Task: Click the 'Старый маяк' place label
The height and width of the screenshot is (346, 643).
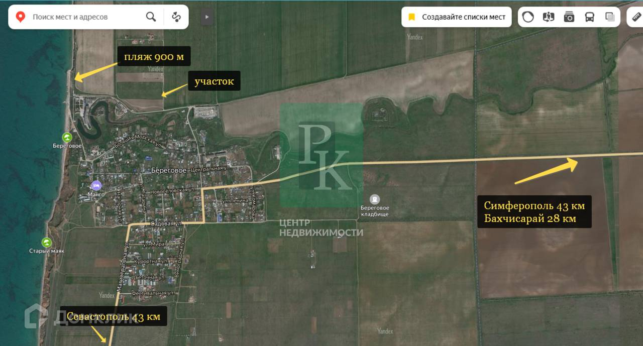Action: point(47,251)
